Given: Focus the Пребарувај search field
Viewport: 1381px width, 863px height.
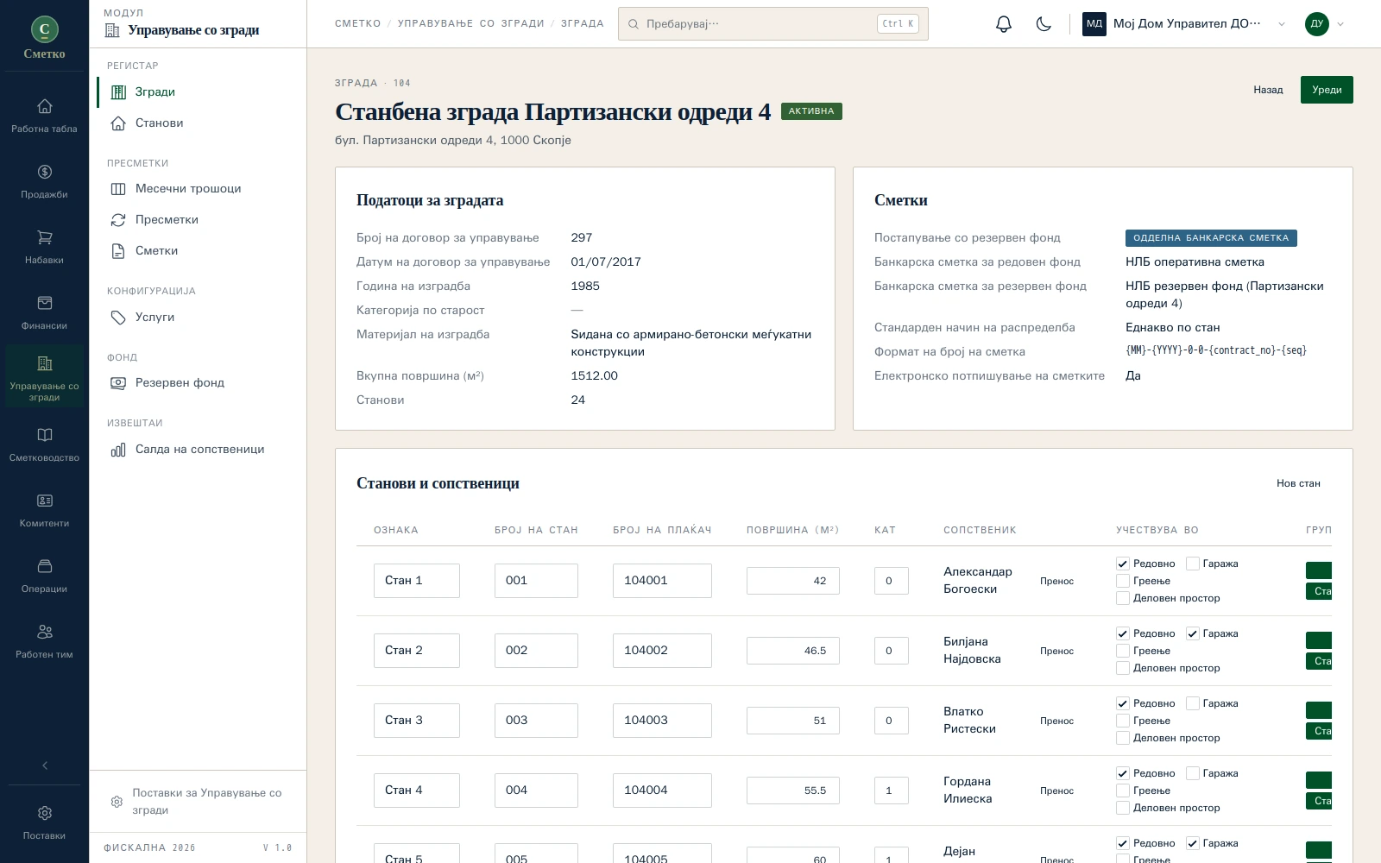Looking at the screenshot, I should (772, 24).
